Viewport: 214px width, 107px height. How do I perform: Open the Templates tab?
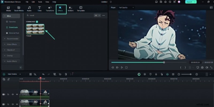click(81, 9)
